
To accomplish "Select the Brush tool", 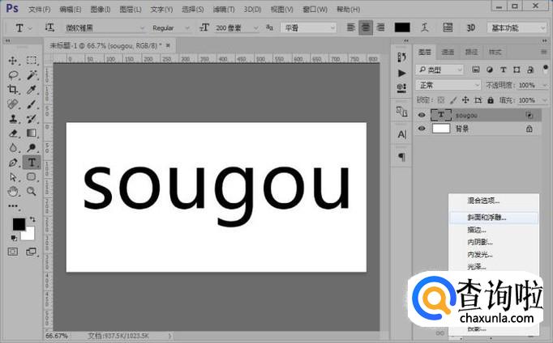I will (x=32, y=104).
